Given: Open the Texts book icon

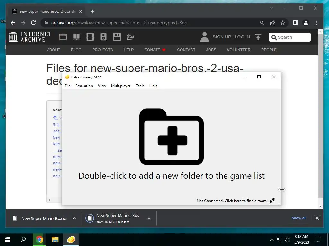Looking at the screenshot, I should click(76, 37).
